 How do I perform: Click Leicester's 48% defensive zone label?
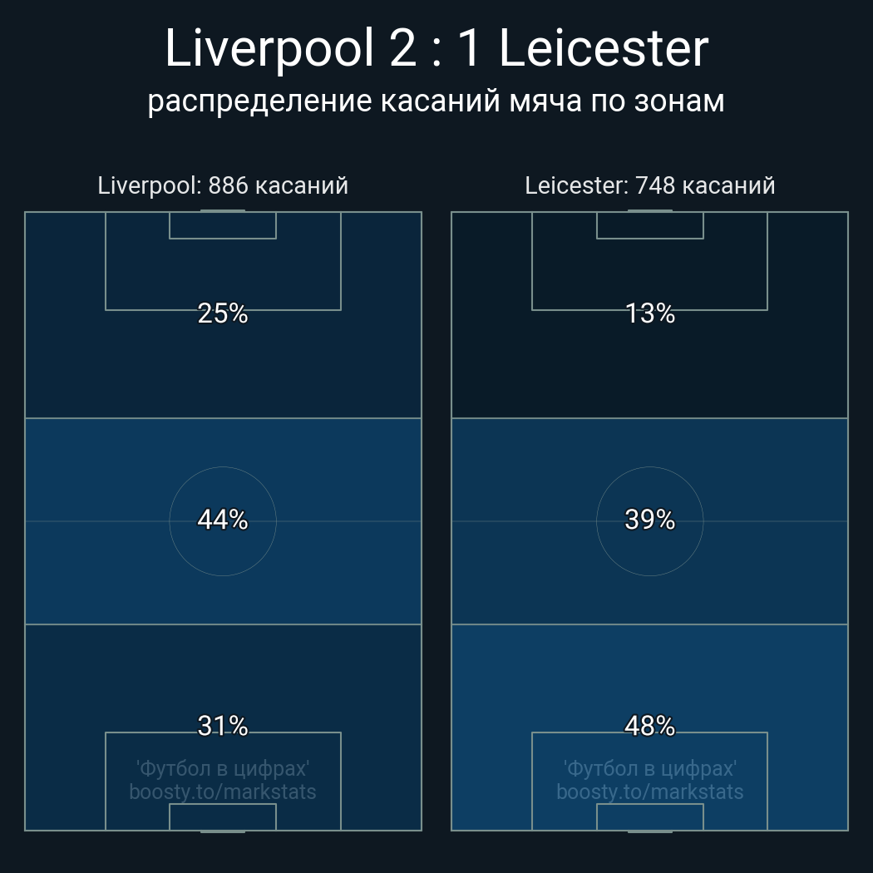click(649, 726)
